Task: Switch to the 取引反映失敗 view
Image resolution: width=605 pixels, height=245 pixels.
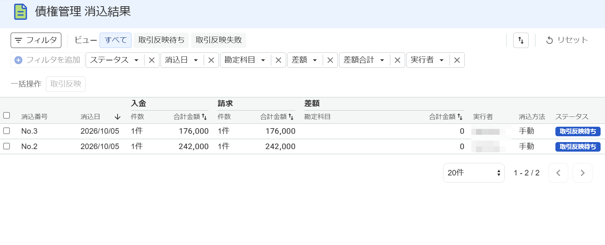Action: pyautogui.click(x=219, y=40)
